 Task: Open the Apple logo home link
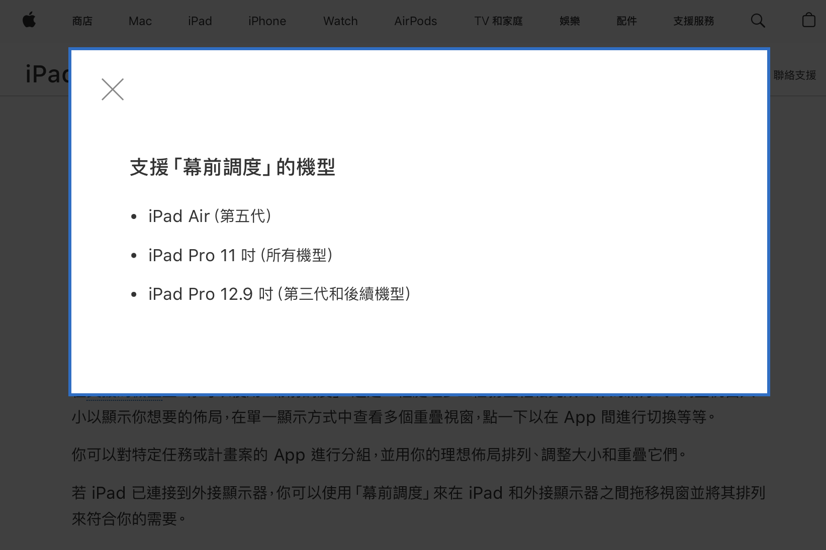[29, 21]
